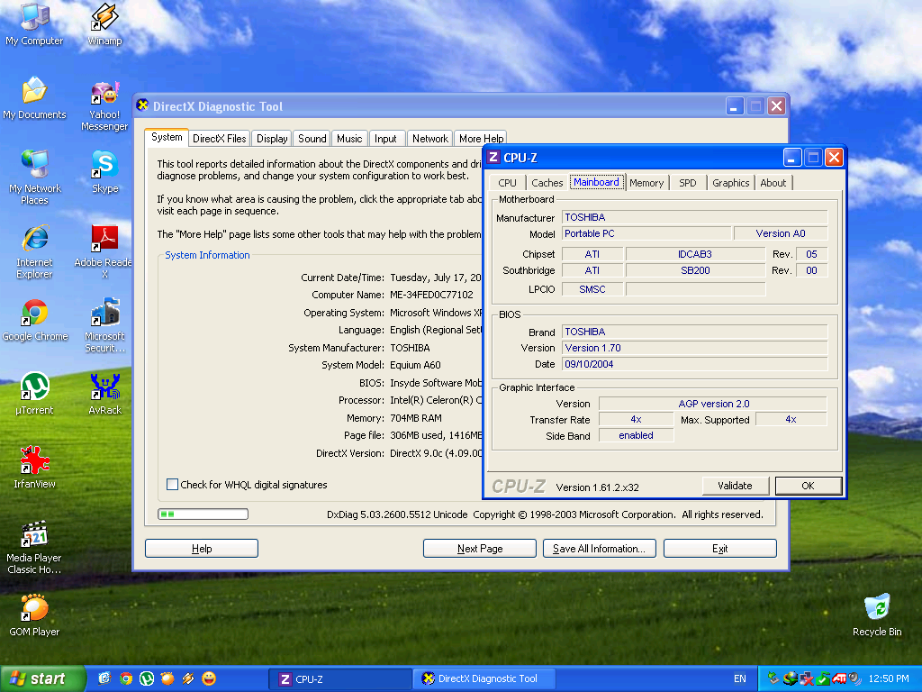Click Southbridge SB200 value
This screenshot has width=922, height=692.
point(695,270)
